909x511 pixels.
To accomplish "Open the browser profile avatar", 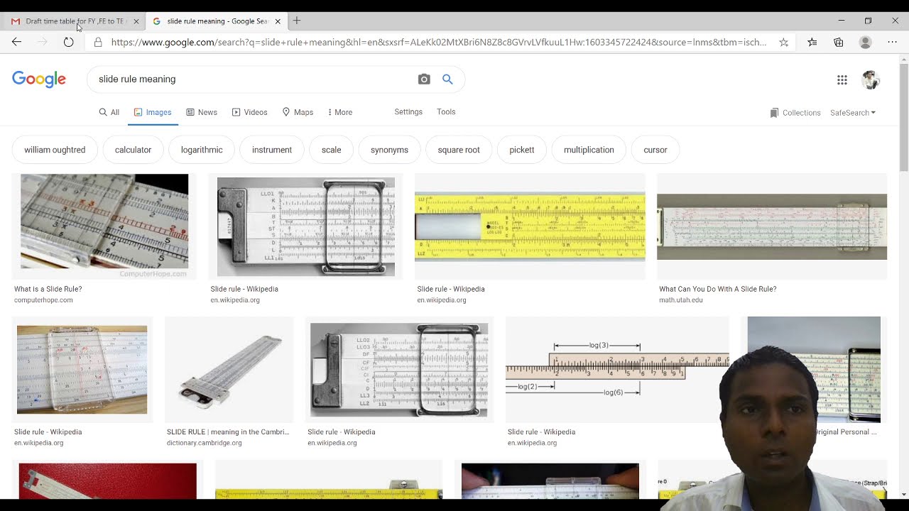I will 865,43.
